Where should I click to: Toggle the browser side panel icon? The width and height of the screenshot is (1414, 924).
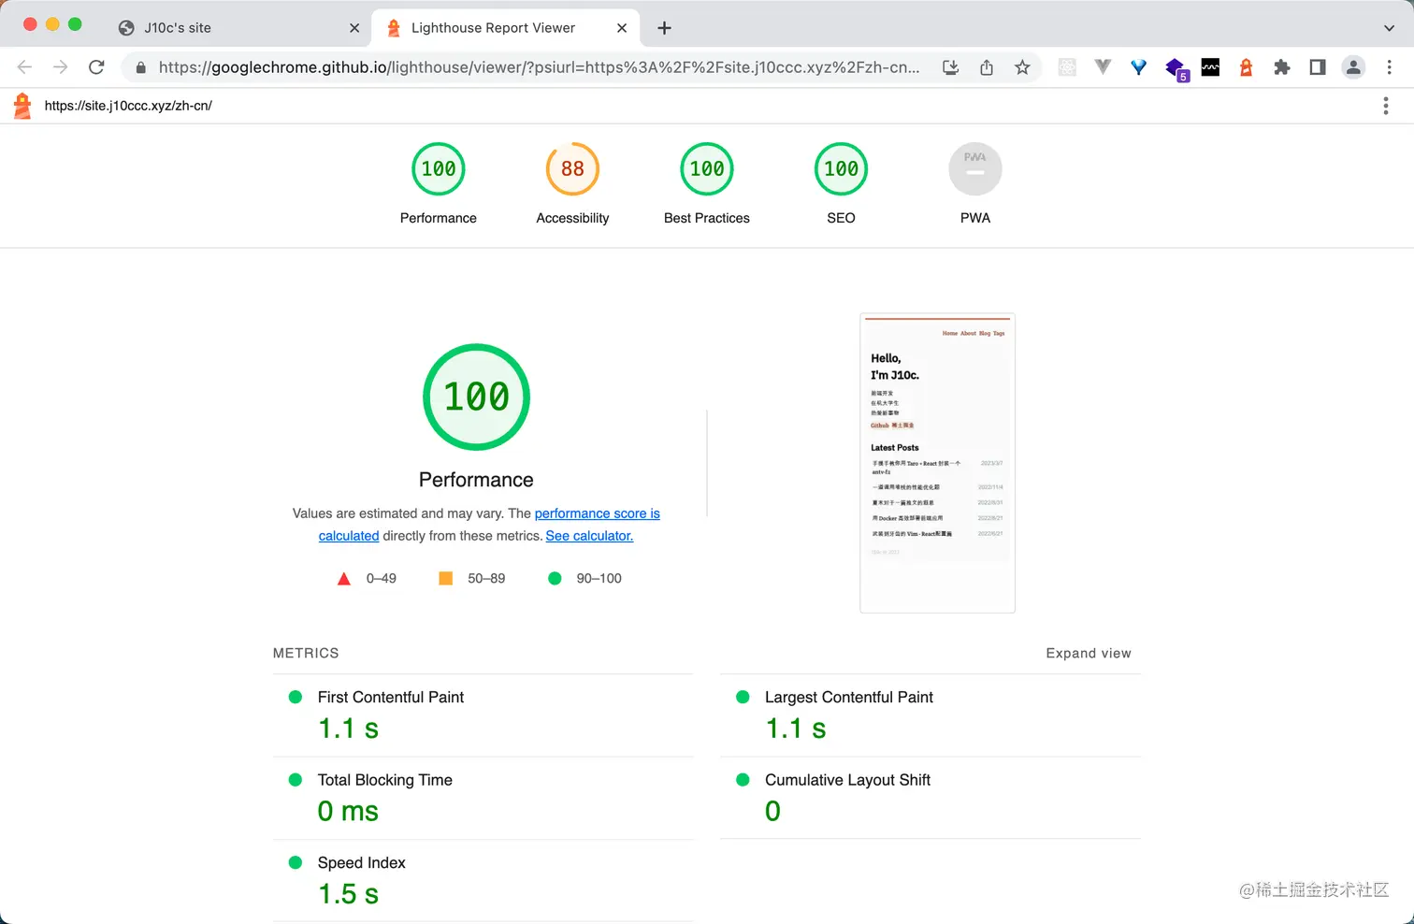tap(1318, 67)
